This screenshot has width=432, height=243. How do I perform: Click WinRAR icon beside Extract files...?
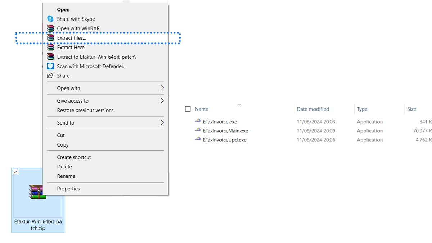point(50,38)
